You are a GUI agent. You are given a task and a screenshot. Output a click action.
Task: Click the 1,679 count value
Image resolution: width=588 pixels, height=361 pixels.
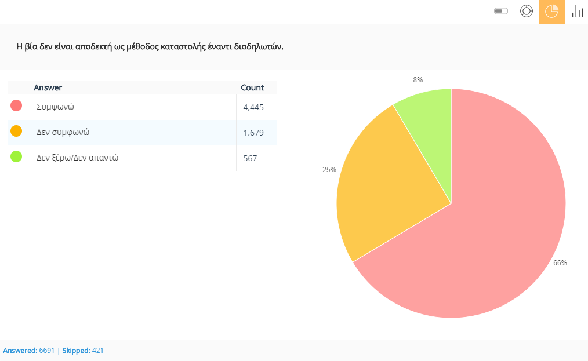pyautogui.click(x=253, y=133)
